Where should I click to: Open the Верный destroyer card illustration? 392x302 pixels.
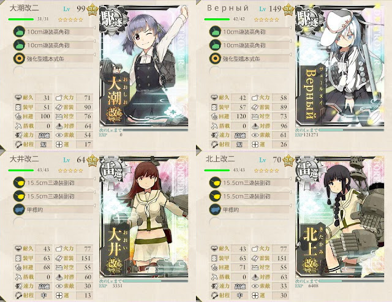pyautogui.click(x=340, y=66)
